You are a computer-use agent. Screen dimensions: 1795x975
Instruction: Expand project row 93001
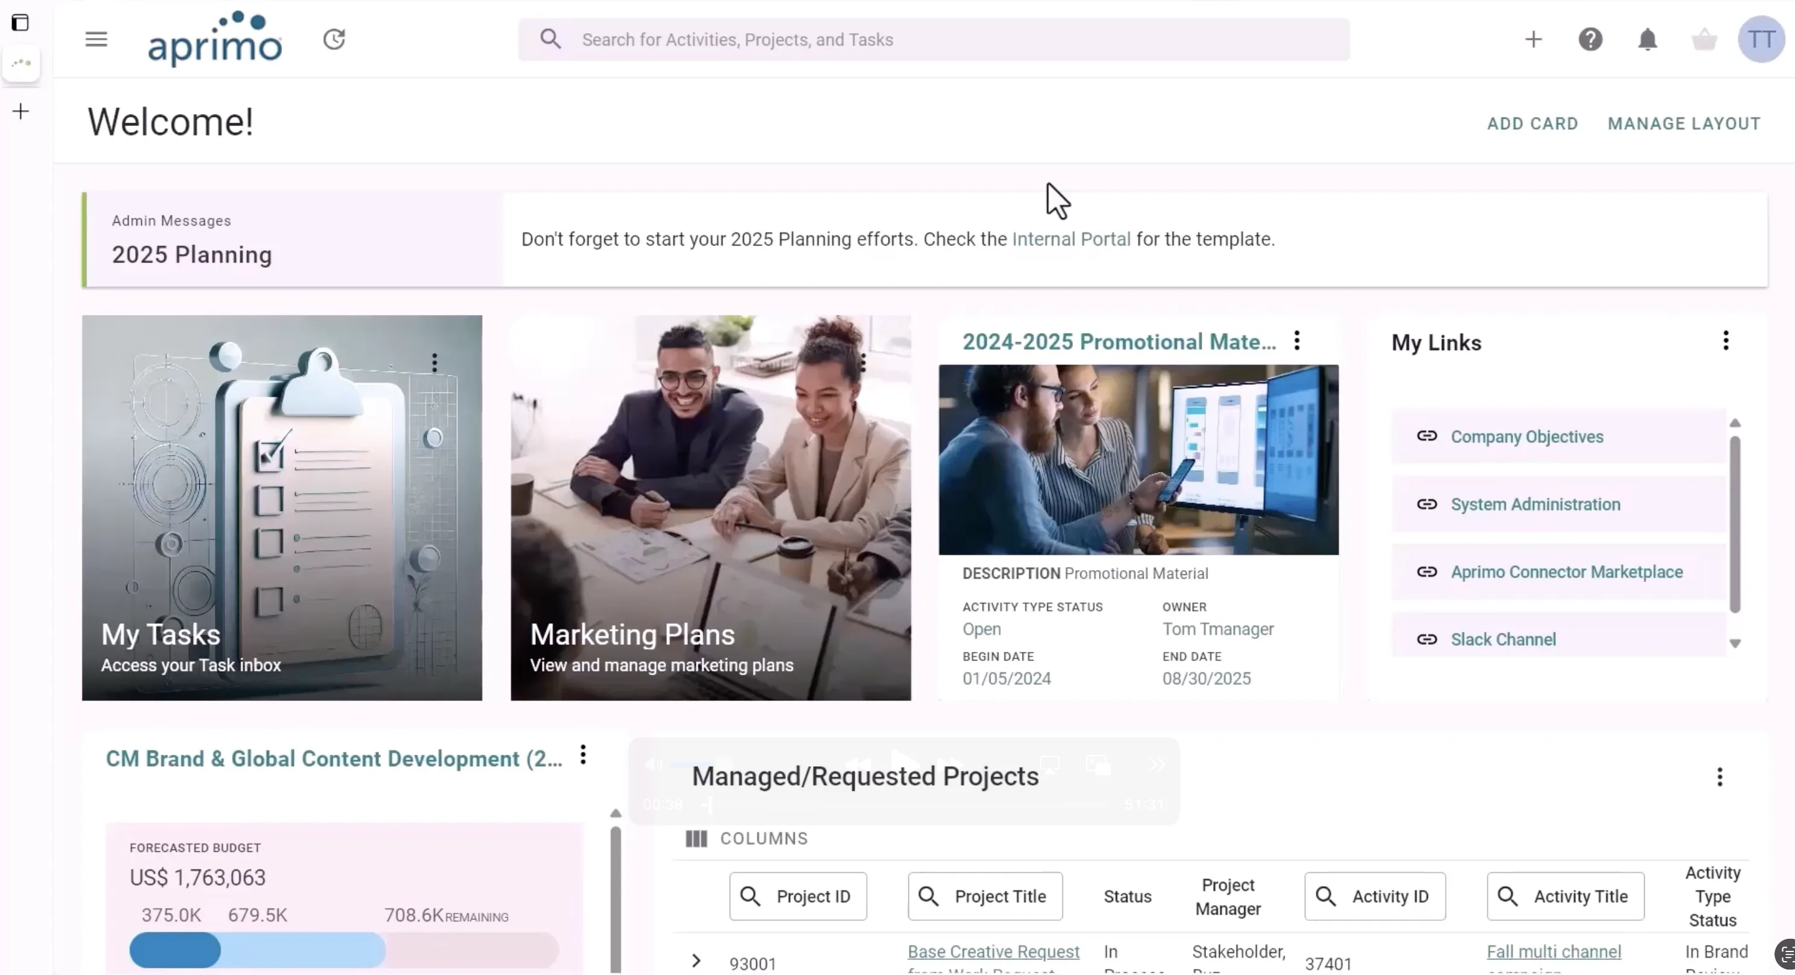coord(695,962)
